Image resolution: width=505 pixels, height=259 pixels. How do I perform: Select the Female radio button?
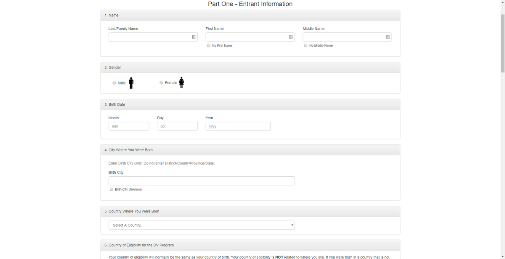point(161,83)
